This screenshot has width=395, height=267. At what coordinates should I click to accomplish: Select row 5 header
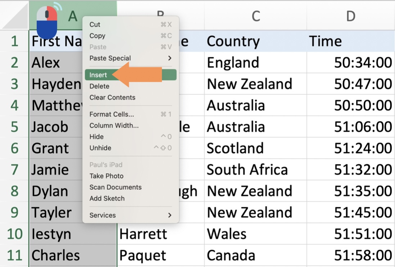pyautogui.click(x=14, y=127)
